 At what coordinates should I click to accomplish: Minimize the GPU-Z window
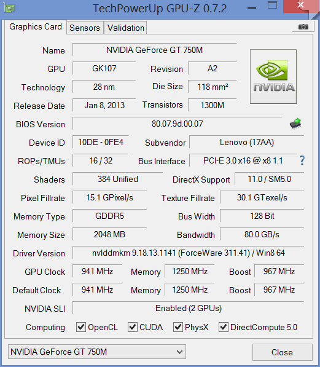click(x=252, y=8)
